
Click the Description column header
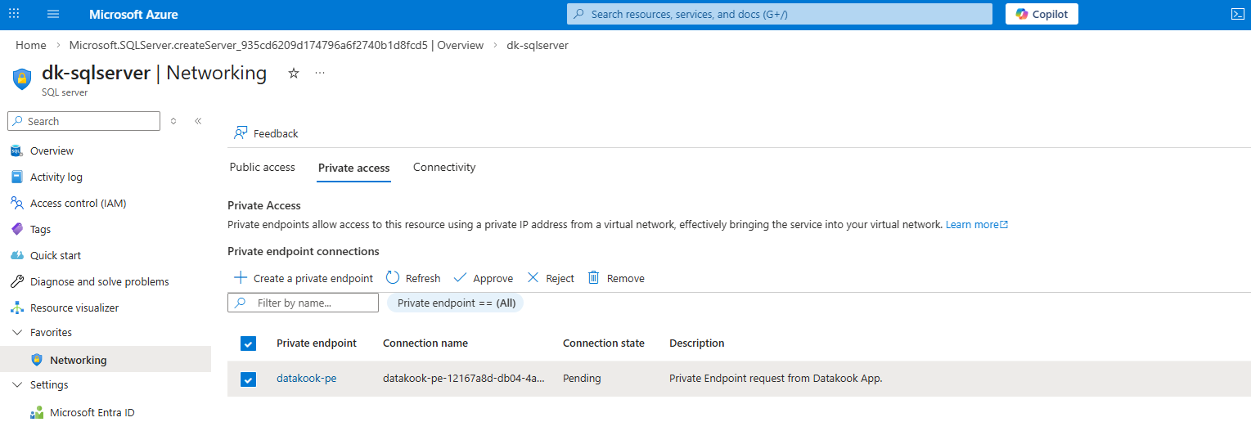click(x=697, y=343)
